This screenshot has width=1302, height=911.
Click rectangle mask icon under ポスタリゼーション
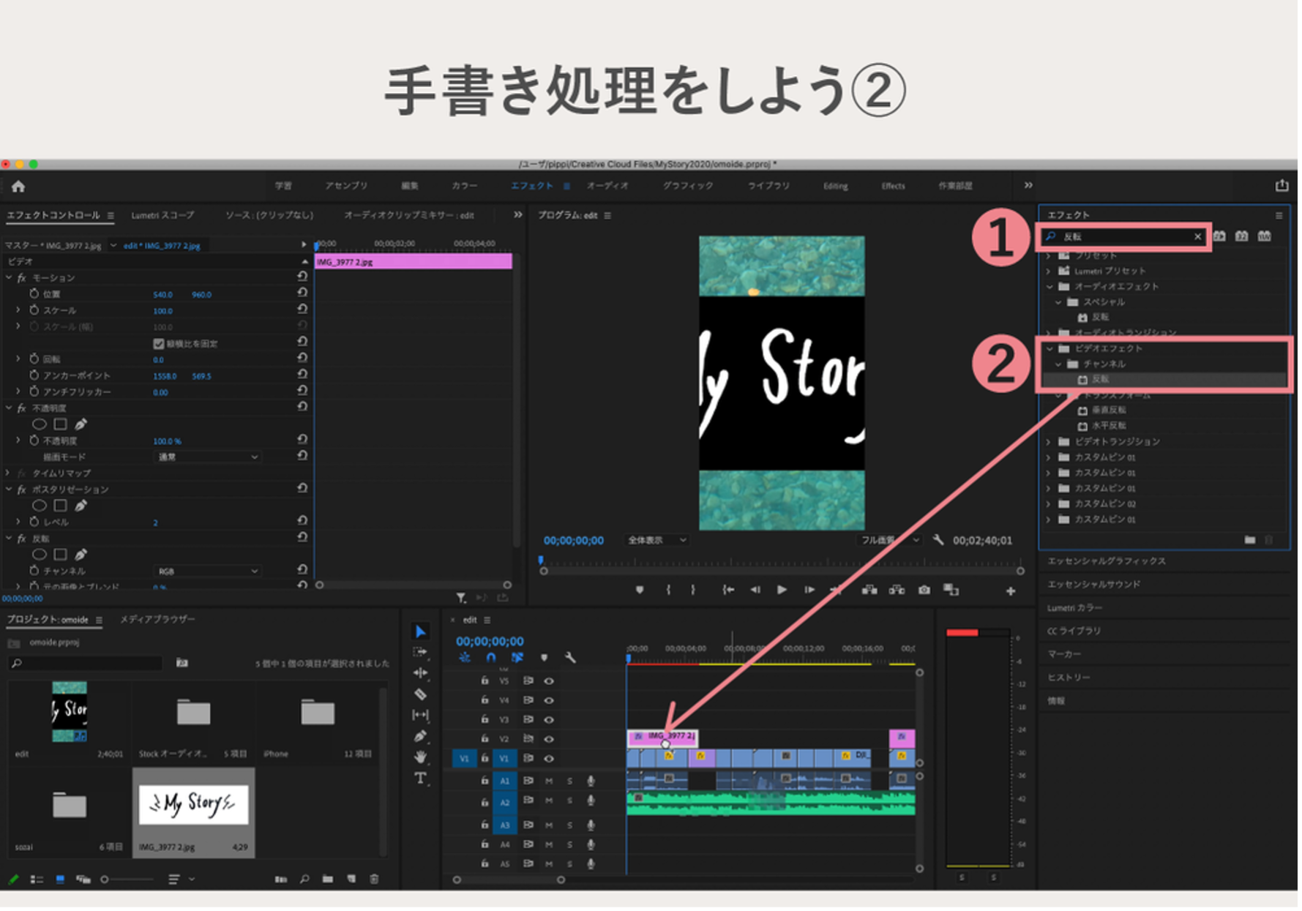(61, 507)
